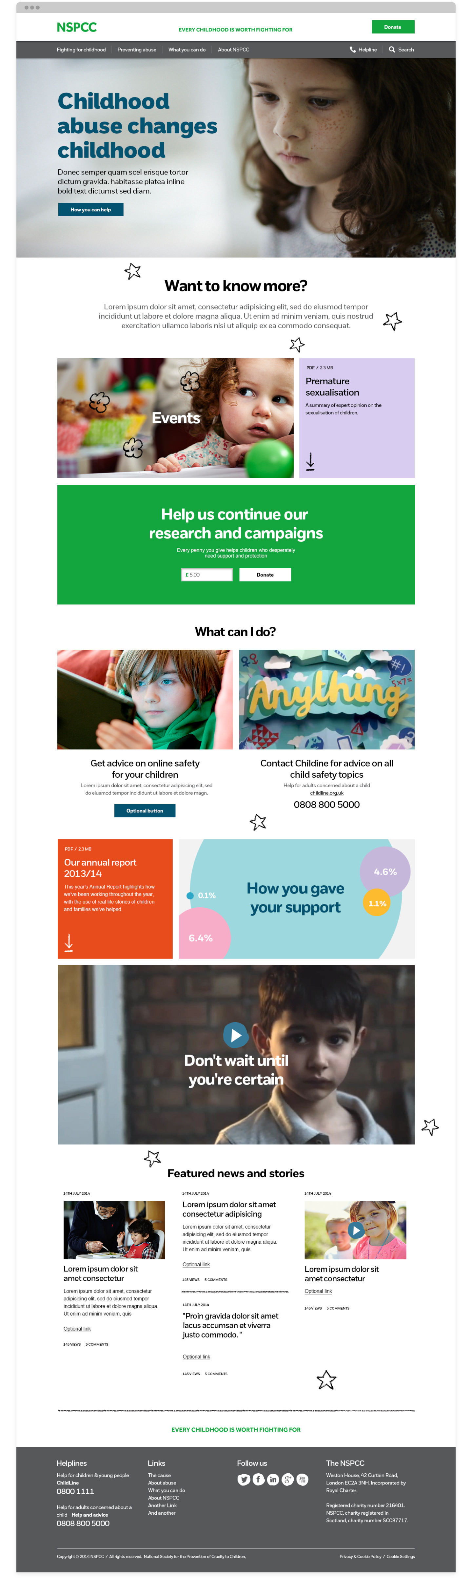472x1578 pixels.
Task: Open the Events image tile
Action: (x=176, y=418)
